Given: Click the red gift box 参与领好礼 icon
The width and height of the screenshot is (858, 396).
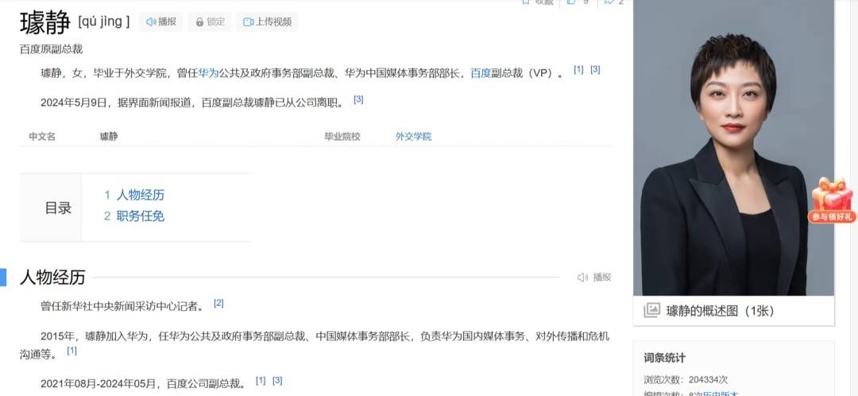Looking at the screenshot, I should tap(833, 200).
